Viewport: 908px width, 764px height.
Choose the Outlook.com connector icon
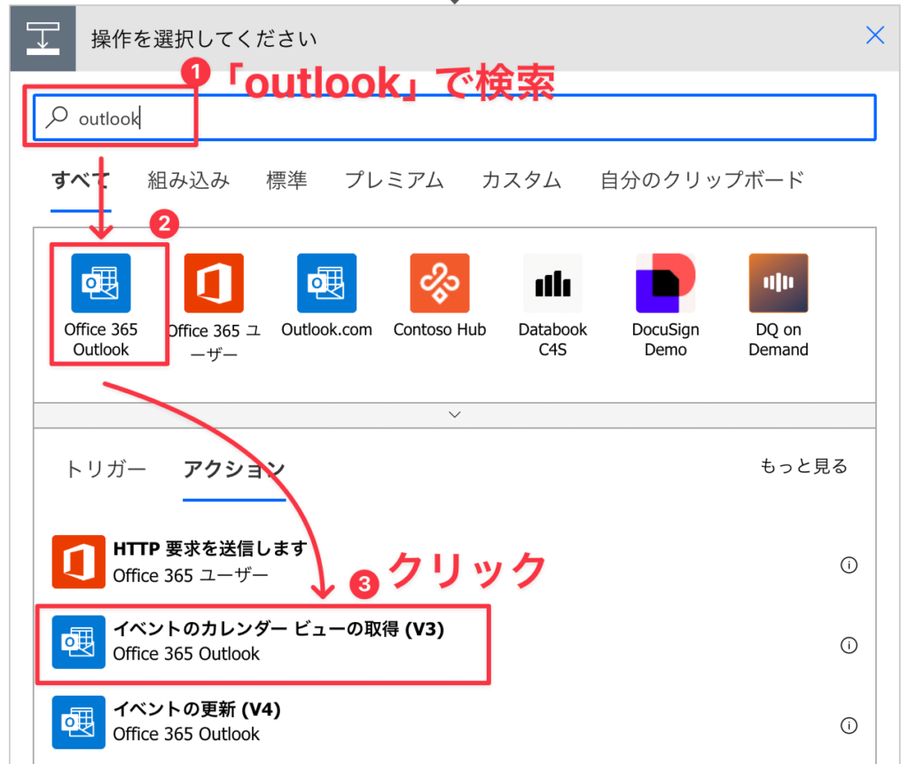tap(326, 283)
